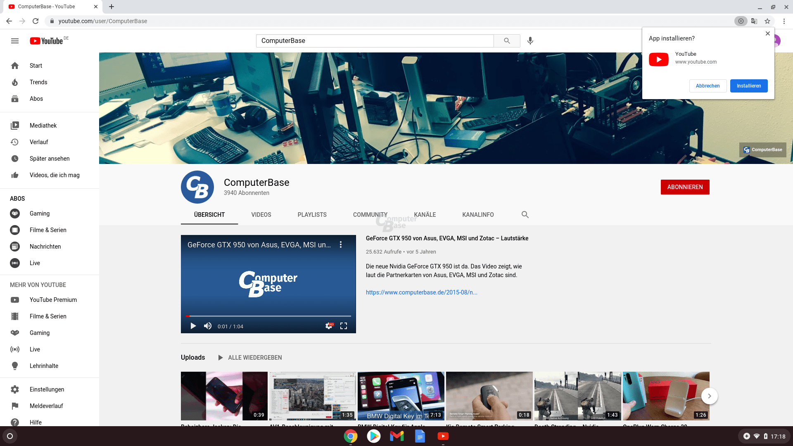Switch to the COMMUNITY tab
This screenshot has height=446, width=793.
point(370,215)
